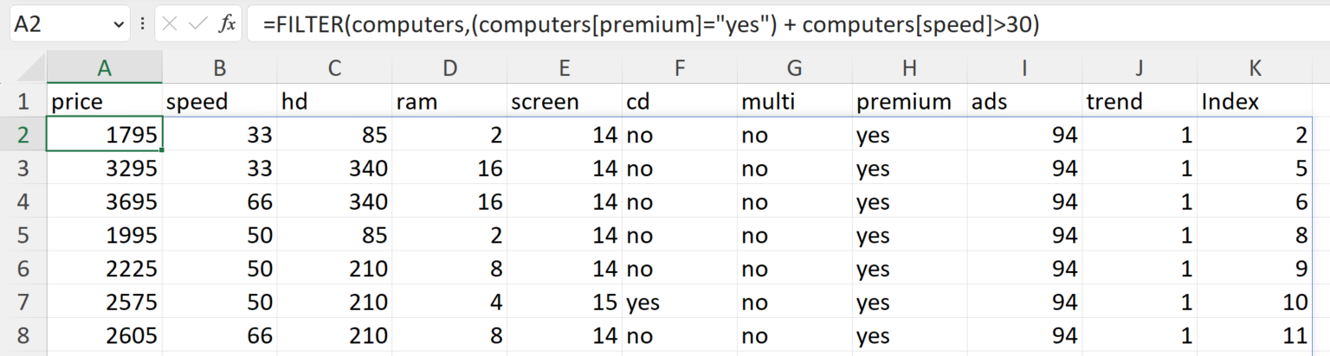Click the 'price' header cell
1330x356 pixels.
click(x=105, y=102)
